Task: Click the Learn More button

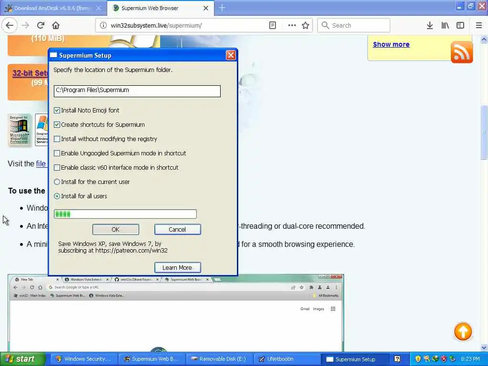Action: coord(177,267)
